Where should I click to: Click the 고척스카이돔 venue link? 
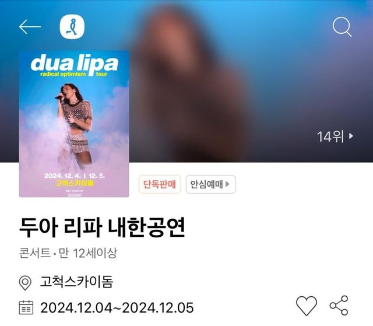pos(76,282)
